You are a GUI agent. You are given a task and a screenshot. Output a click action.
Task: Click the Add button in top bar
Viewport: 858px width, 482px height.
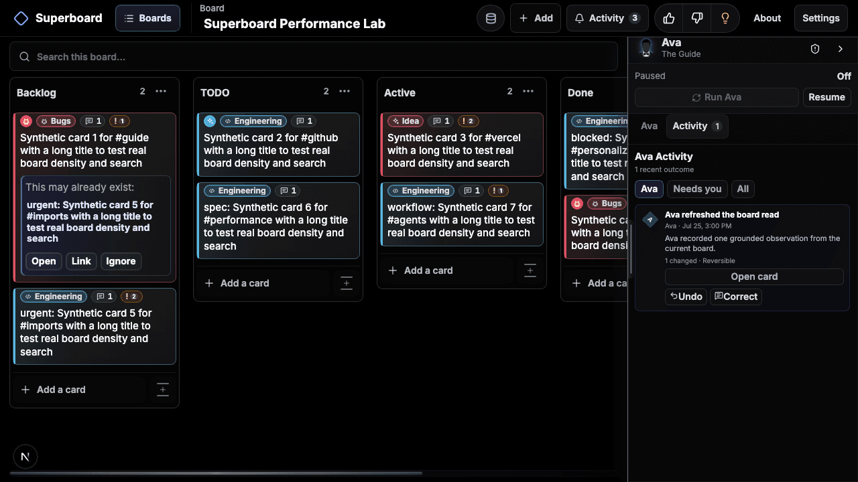pyautogui.click(x=536, y=18)
